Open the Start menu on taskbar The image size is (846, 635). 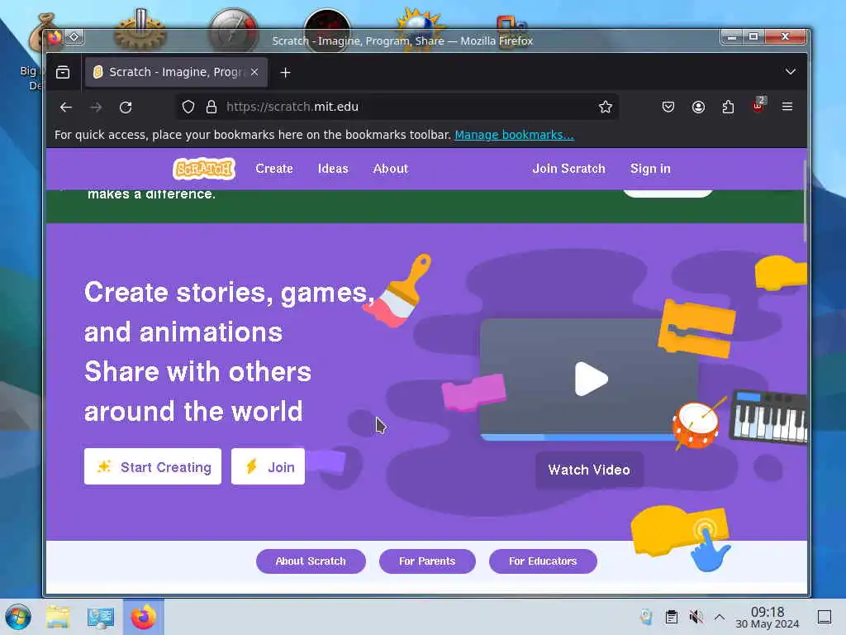tap(18, 617)
